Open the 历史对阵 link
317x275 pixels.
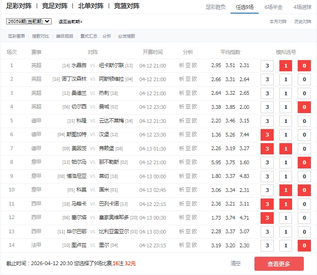302,22
